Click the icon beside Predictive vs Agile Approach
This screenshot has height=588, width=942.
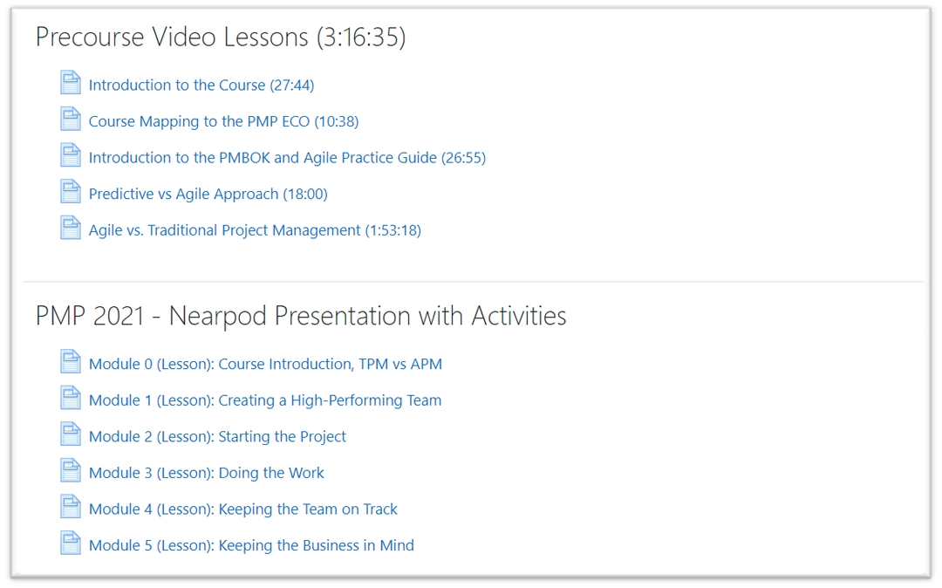click(70, 193)
